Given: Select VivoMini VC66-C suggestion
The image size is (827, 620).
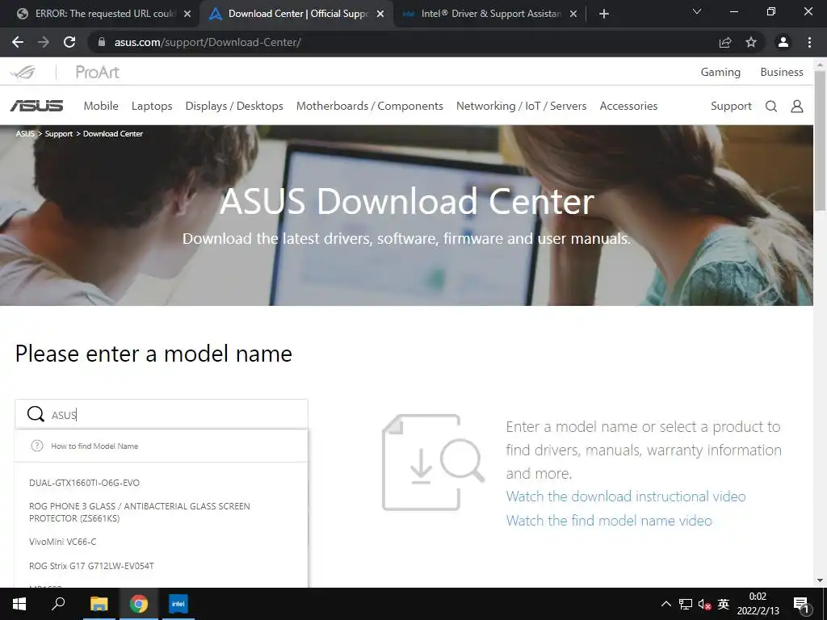Looking at the screenshot, I should point(63,542).
